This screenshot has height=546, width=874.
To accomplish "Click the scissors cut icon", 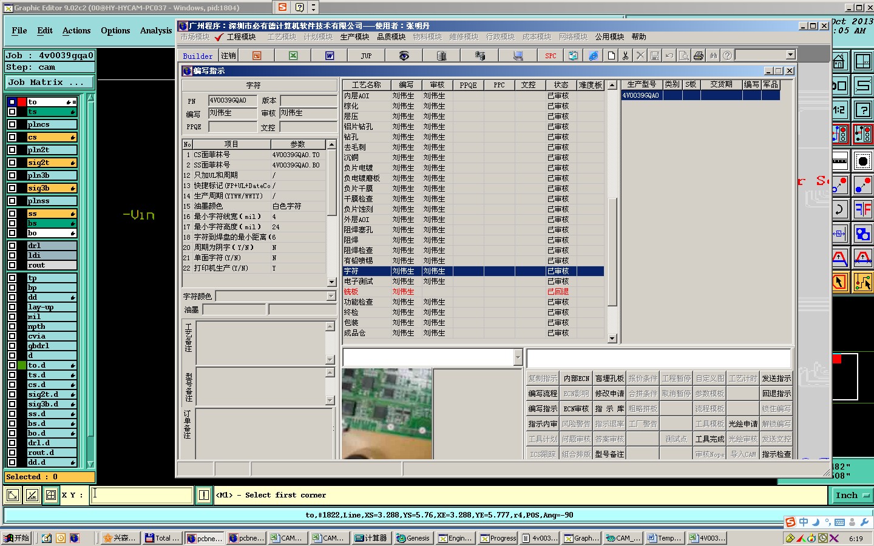I will (x=625, y=55).
